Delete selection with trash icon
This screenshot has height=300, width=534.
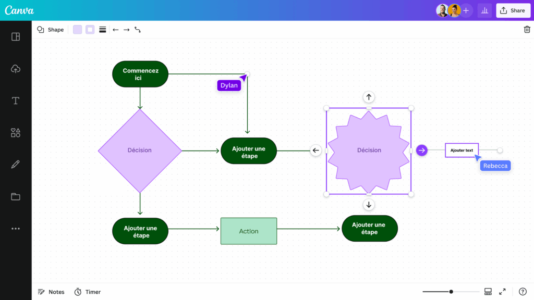coord(527,30)
